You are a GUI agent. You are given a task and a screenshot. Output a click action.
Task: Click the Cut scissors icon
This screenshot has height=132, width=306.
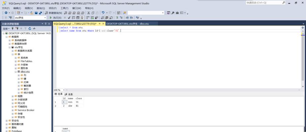88,13
